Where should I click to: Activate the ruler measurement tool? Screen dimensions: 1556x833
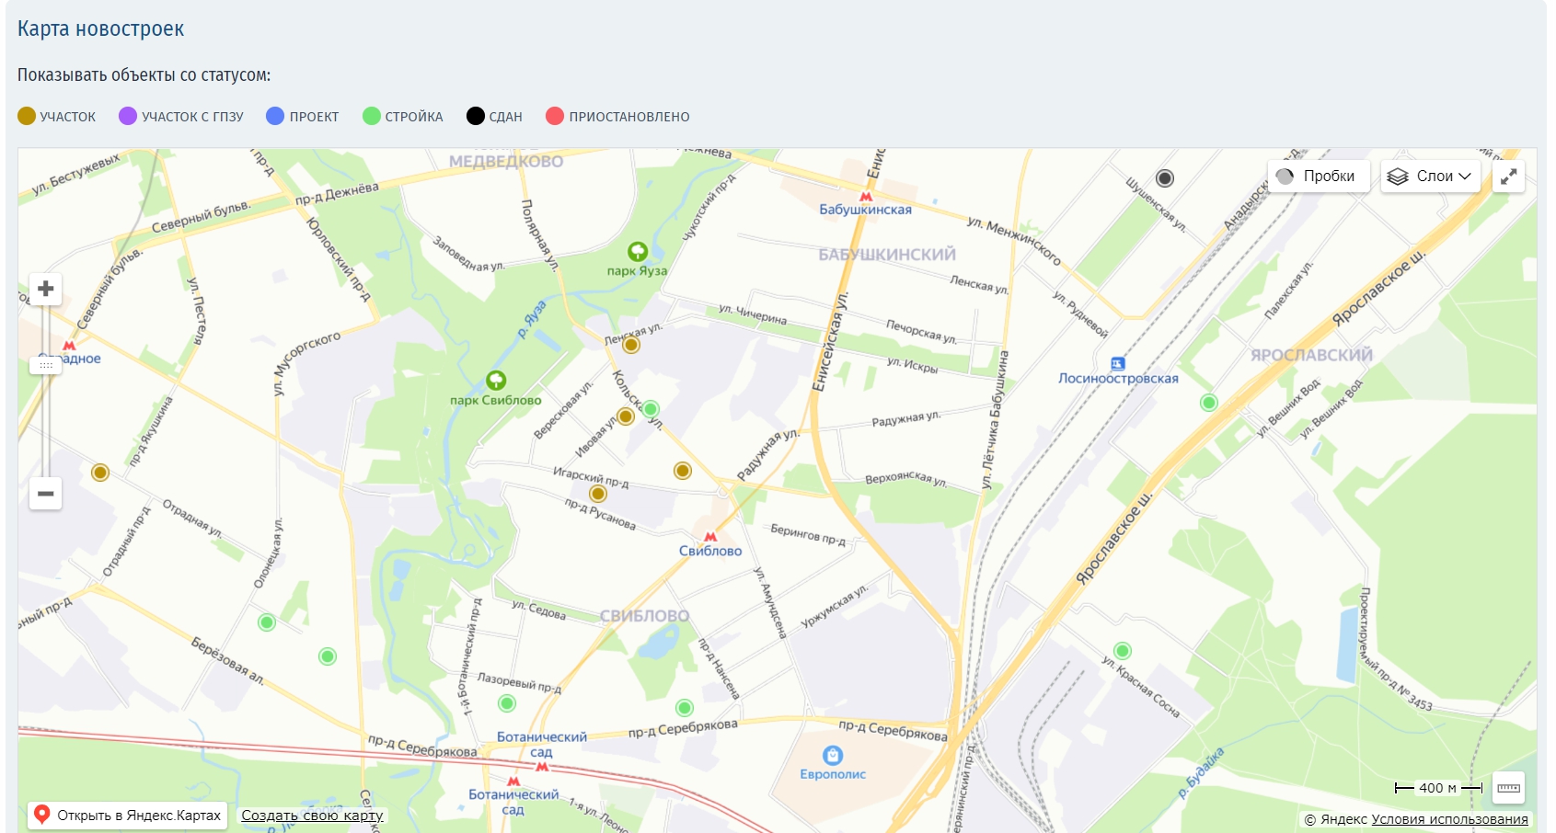pyautogui.click(x=1508, y=788)
